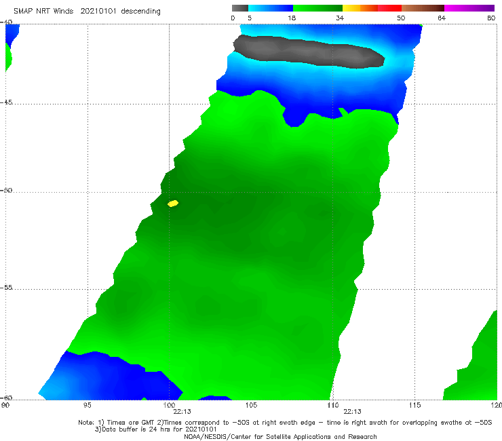Image resolution: width=502 pixels, height=441 pixels.
Task: Click the longitude label '95'
Action: coord(87,406)
